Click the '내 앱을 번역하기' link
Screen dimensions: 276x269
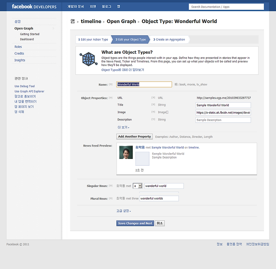coord(26,101)
